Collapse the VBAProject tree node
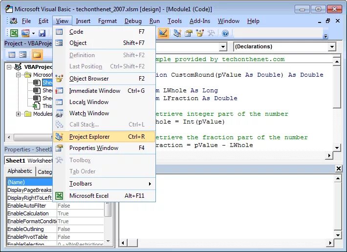 [x=9, y=67]
